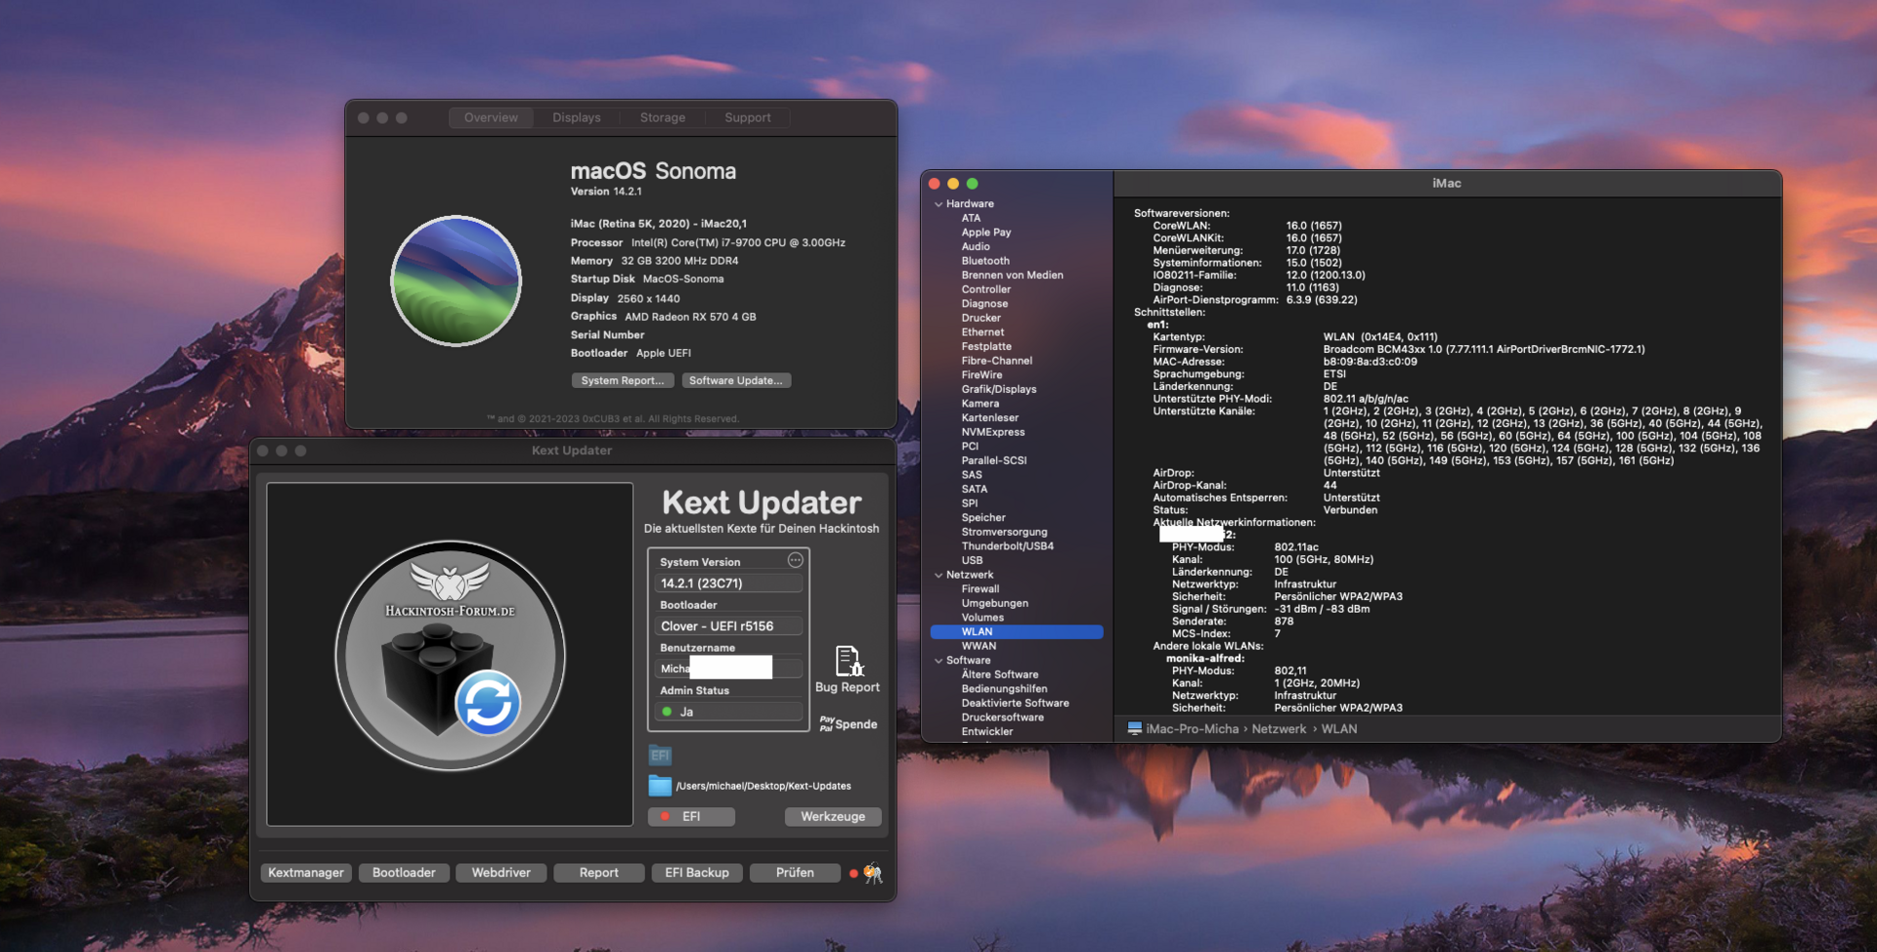Switch to the Overview tab

coord(491,117)
